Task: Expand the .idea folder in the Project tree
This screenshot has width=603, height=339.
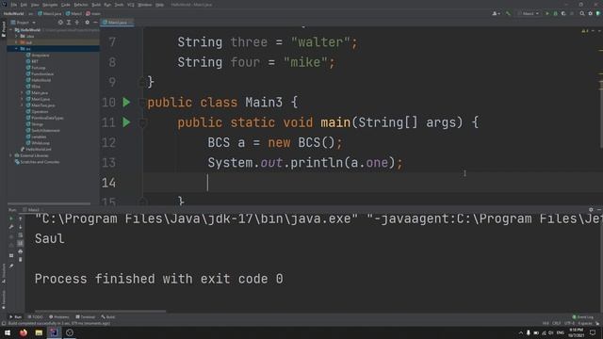Action: tap(16, 36)
